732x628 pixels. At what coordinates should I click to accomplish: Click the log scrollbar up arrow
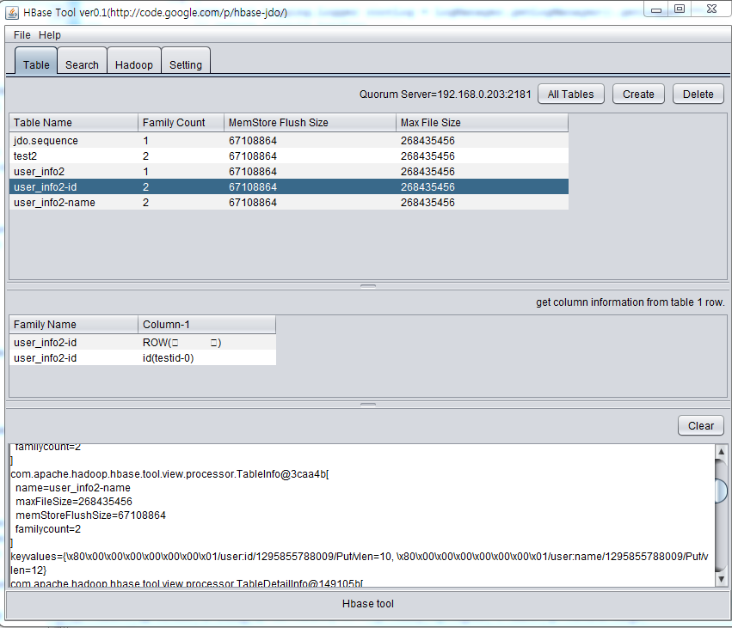click(722, 451)
